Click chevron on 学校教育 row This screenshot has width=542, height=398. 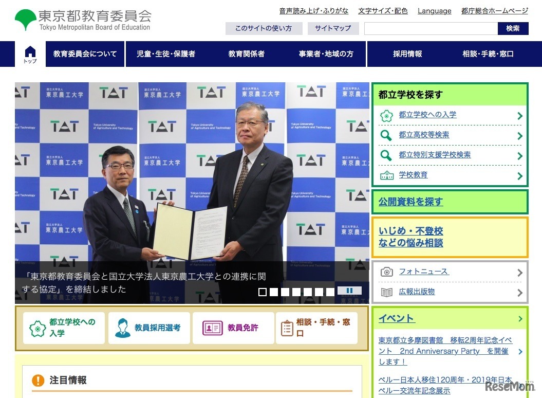tap(519, 176)
